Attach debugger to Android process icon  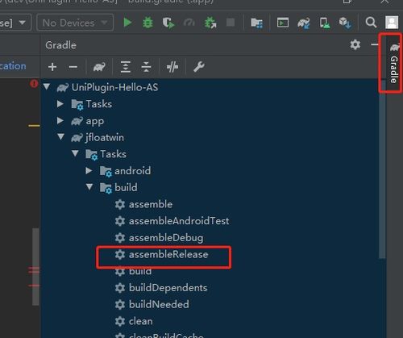pyautogui.click(x=210, y=23)
